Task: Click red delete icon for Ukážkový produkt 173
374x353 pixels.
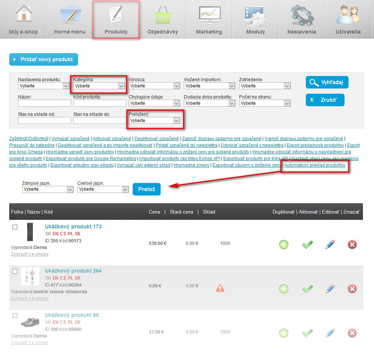Action: [352, 245]
